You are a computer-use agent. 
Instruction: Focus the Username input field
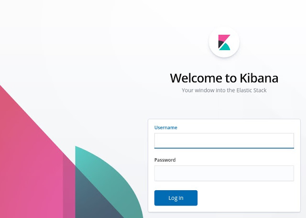tap(224, 141)
